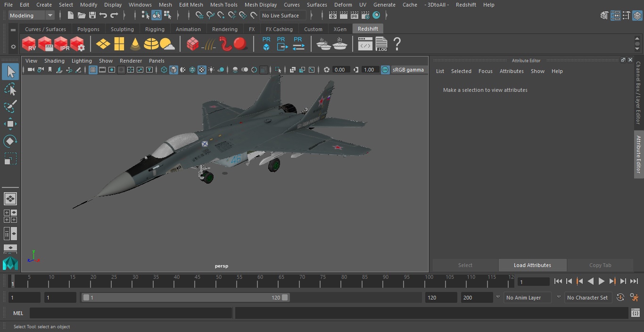Viewport: 644px width, 332px height.
Task: Open the Channel Box / Layer Editor side tab
Action: pos(638,93)
